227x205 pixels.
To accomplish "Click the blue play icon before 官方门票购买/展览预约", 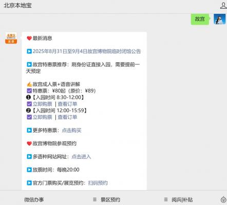I will (29, 183).
